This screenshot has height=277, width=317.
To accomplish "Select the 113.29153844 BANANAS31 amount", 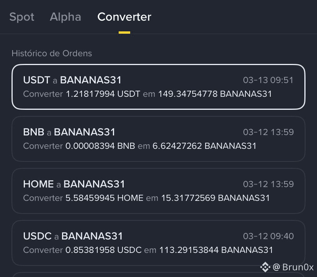I will 216,250.
